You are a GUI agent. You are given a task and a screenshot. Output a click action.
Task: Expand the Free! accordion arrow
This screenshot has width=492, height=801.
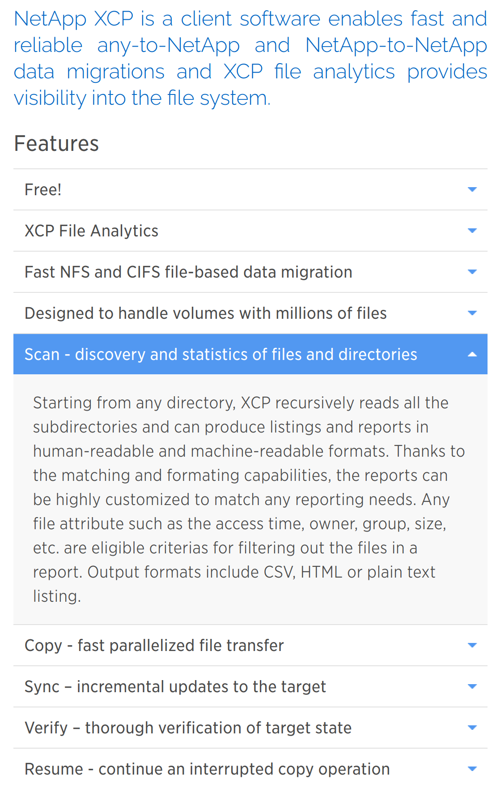pyautogui.click(x=472, y=189)
